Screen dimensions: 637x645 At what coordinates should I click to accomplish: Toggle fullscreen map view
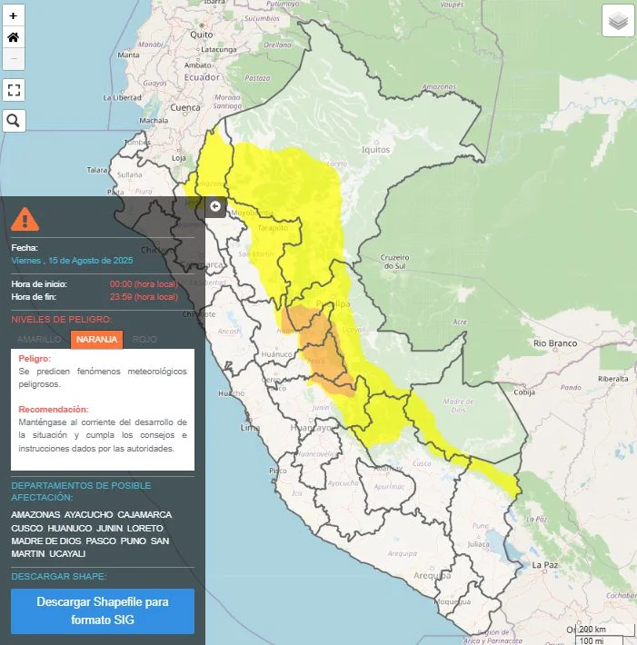[x=14, y=90]
